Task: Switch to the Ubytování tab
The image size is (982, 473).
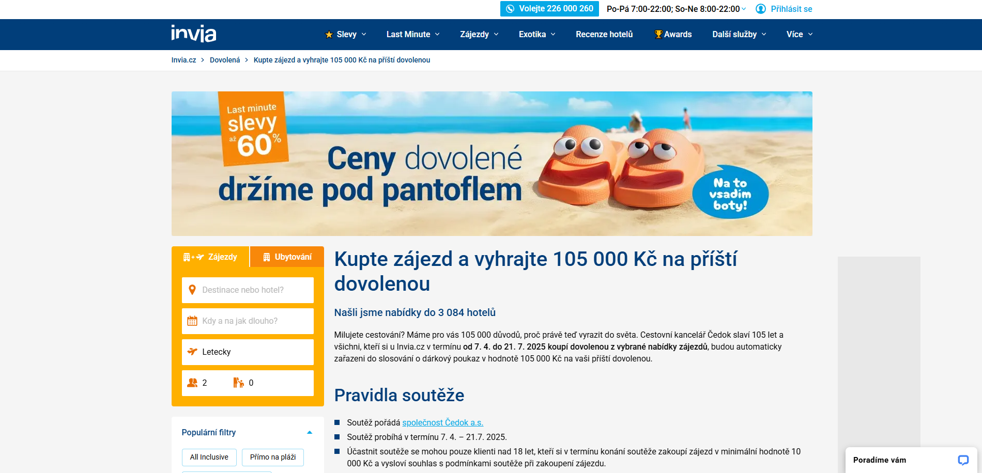Action: click(287, 257)
